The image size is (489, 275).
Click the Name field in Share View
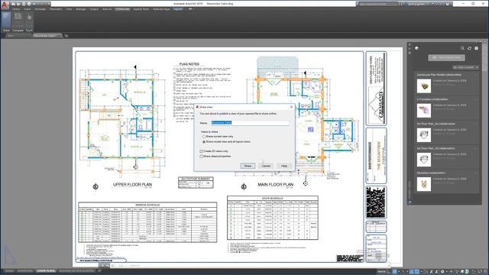[x=250, y=123]
